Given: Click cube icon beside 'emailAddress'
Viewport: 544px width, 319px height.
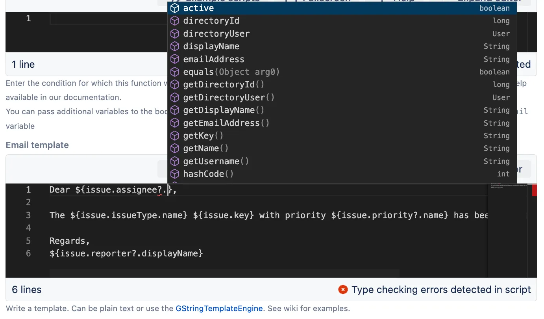Looking at the screenshot, I should click(x=175, y=59).
